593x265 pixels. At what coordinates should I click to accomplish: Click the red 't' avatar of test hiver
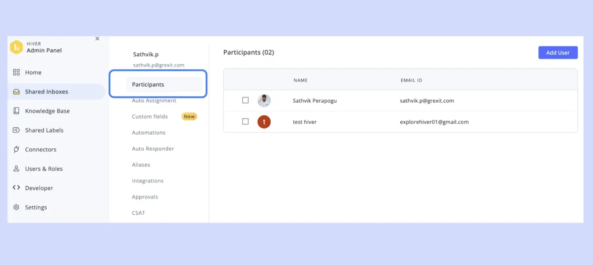click(x=264, y=122)
